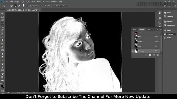Open the Edit Toolbar ellipsis
Image resolution: width=177 pixels, height=99 pixels.
pos(2,81)
